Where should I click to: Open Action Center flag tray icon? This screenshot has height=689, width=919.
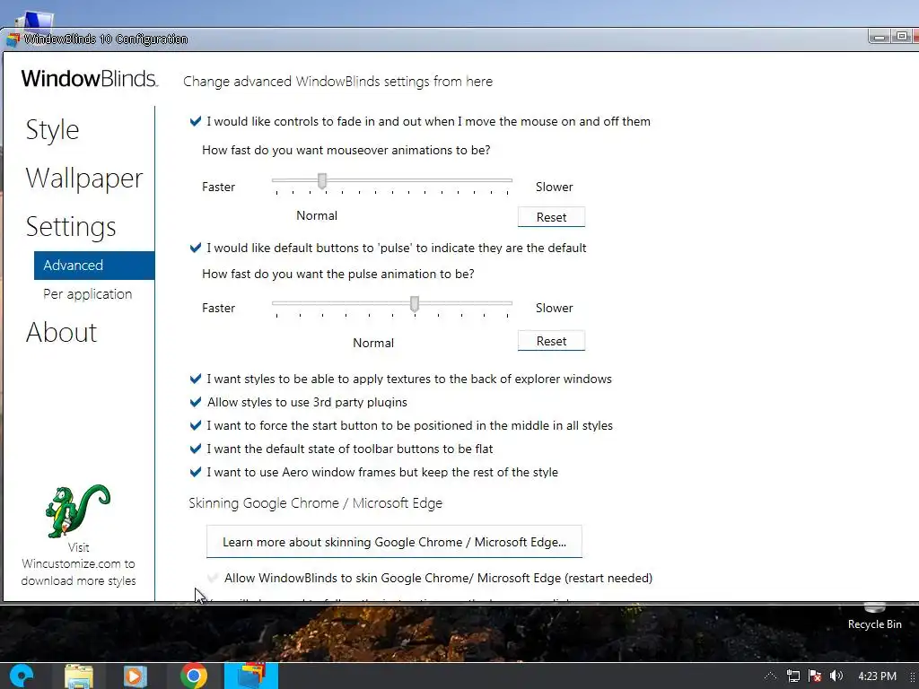click(815, 676)
